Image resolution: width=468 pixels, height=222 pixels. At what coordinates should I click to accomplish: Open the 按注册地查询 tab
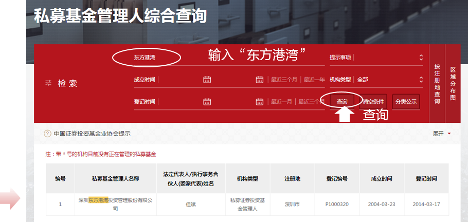pos(437,84)
